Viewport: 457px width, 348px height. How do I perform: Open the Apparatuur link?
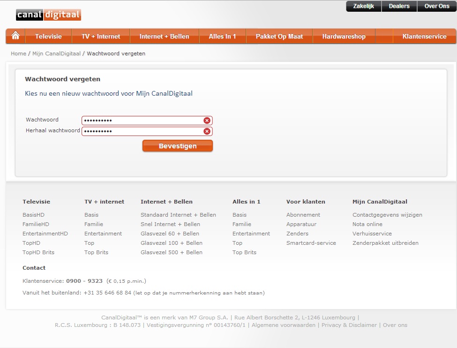coord(301,224)
